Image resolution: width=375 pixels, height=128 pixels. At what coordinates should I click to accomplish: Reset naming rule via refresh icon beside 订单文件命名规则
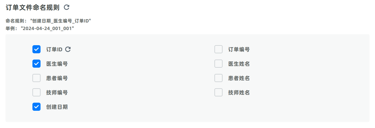coord(67,7)
